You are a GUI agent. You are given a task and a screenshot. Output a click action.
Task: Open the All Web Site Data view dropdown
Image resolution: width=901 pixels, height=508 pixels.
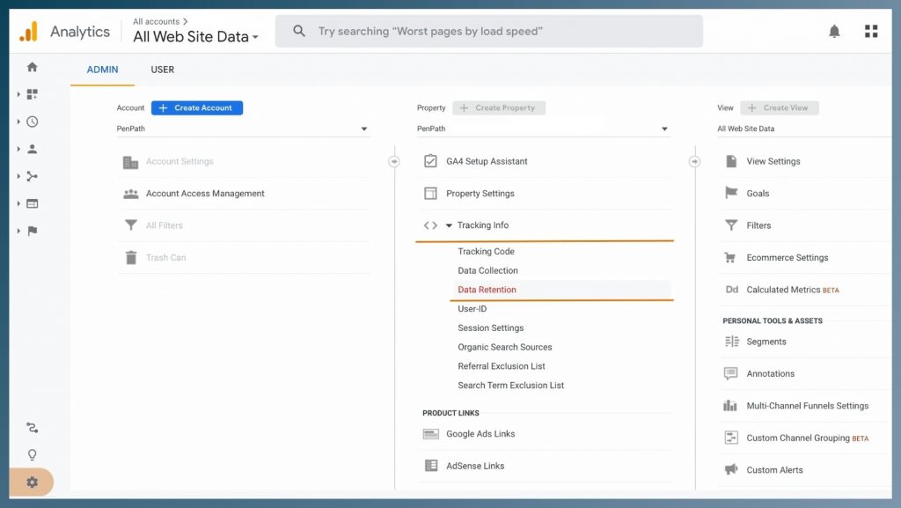point(804,129)
